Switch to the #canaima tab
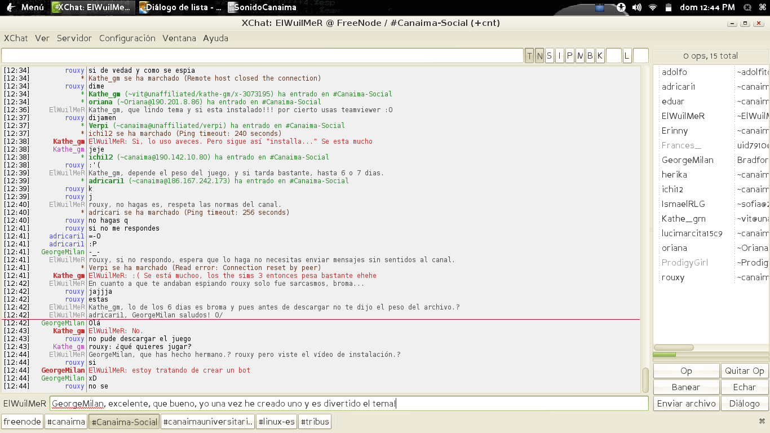This screenshot has height=433, width=770. (66, 422)
